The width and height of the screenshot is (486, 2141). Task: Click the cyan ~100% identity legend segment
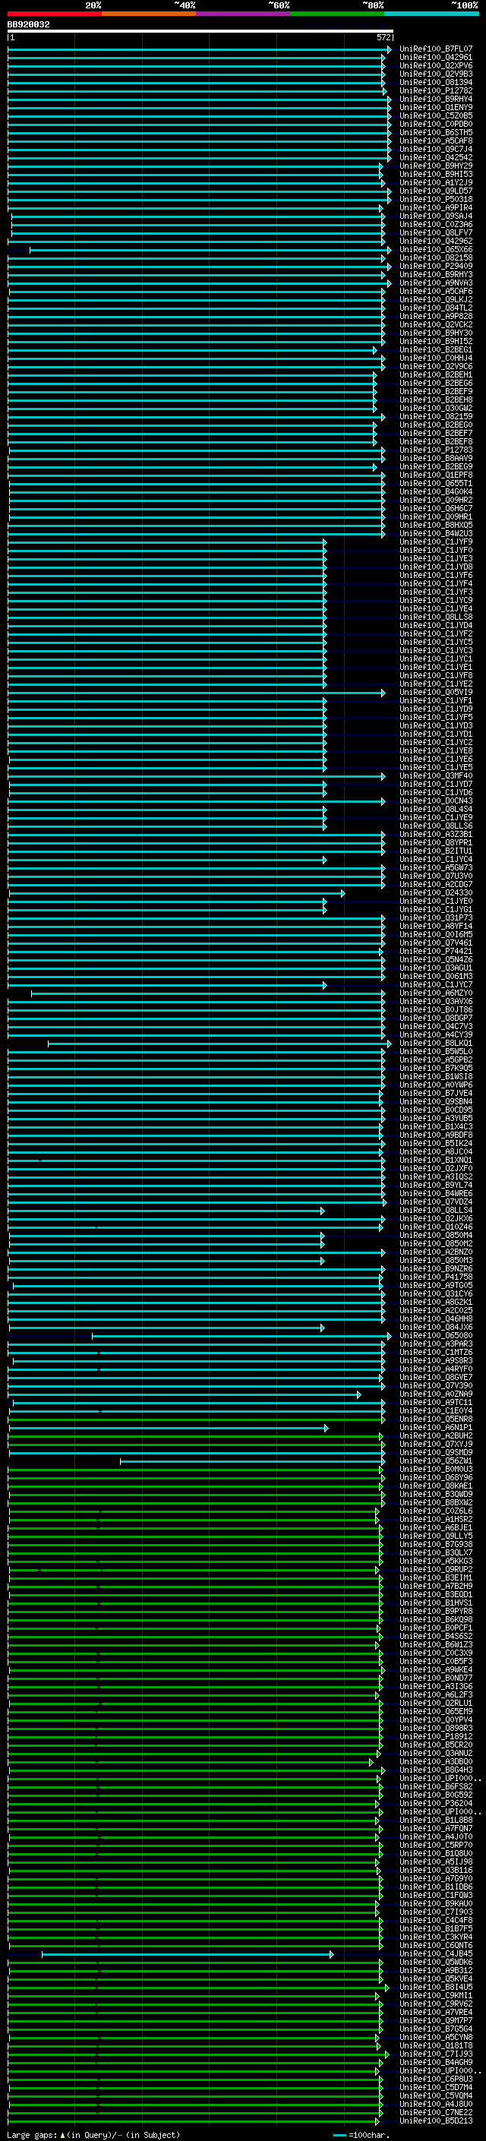click(432, 14)
